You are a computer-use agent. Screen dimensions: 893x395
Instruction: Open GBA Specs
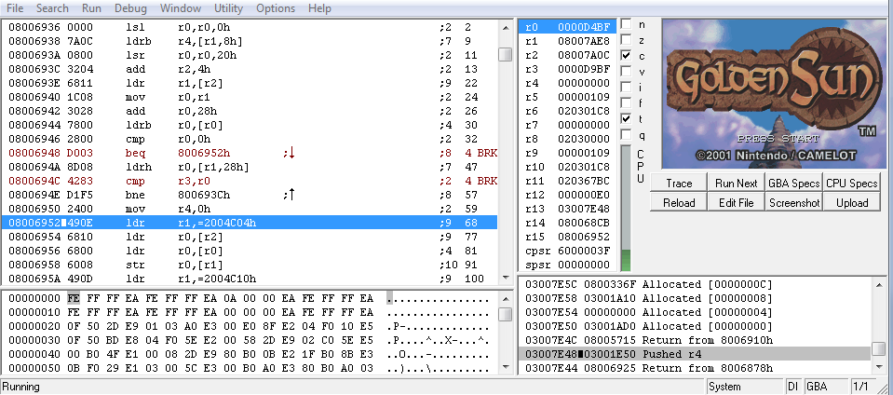[x=794, y=183]
